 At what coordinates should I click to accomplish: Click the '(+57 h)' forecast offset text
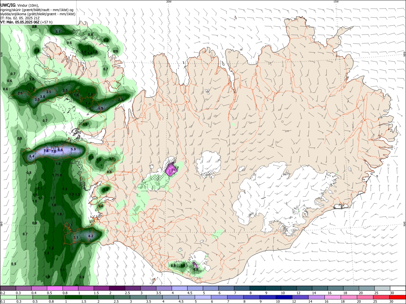[x=47, y=22]
